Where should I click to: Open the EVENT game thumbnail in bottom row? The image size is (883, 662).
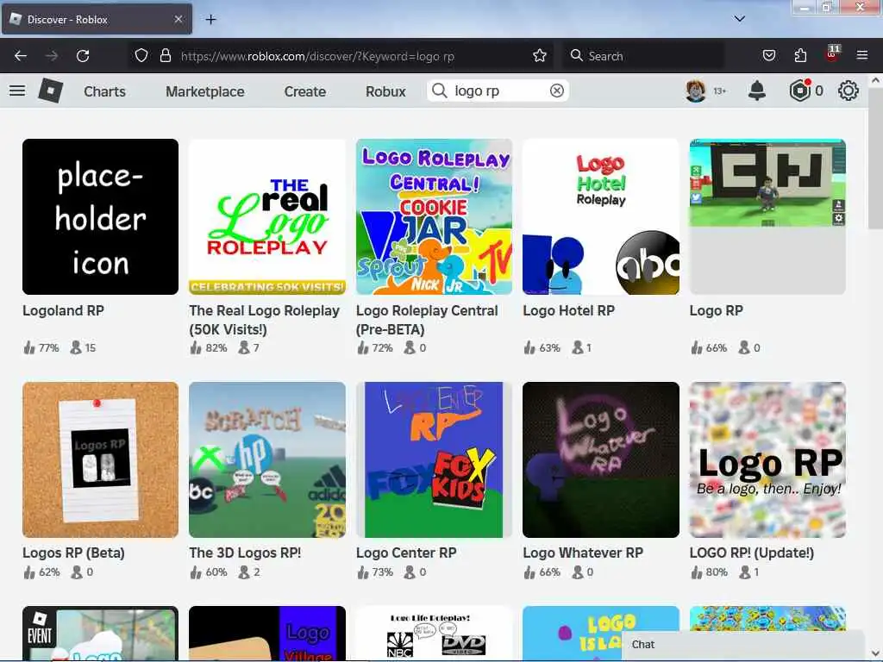(100, 633)
